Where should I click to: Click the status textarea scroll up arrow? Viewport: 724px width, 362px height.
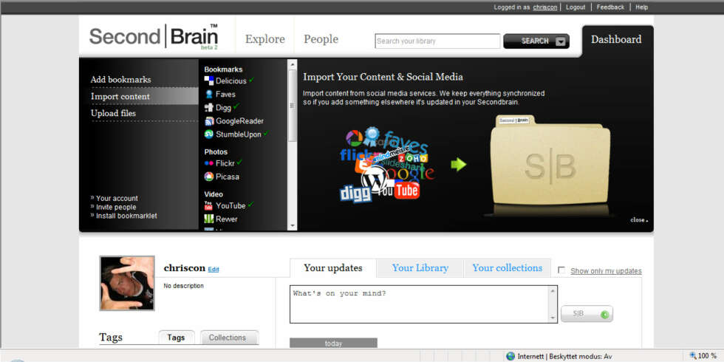click(x=553, y=291)
